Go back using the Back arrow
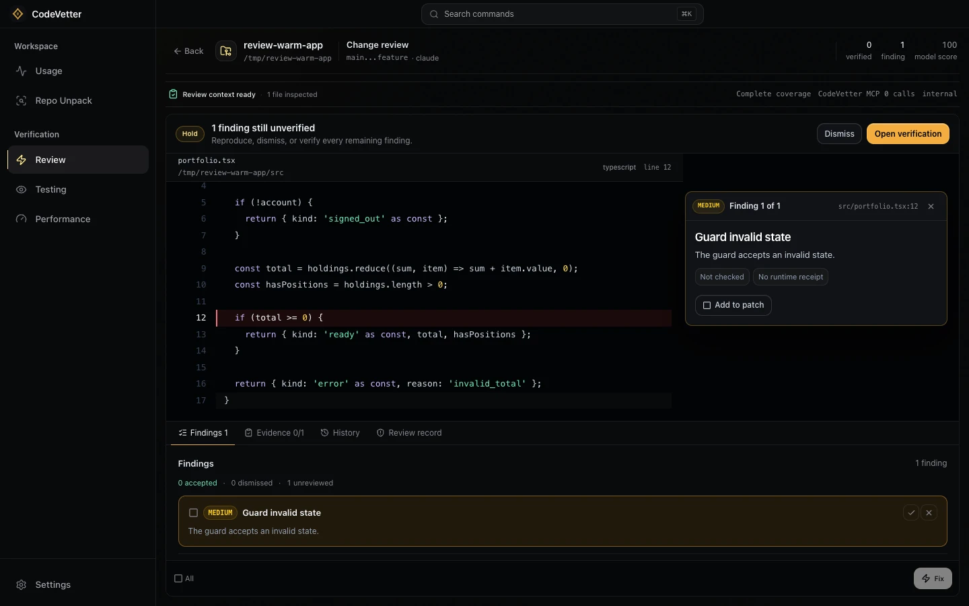 pyautogui.click(x=188, y=51)
